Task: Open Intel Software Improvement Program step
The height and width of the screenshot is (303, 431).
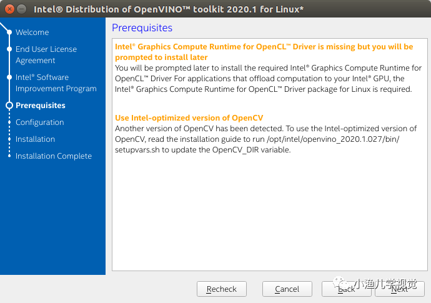Action: [x=56, y=82]
